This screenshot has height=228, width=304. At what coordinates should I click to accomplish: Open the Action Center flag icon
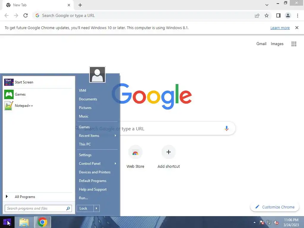coord(262,222)
